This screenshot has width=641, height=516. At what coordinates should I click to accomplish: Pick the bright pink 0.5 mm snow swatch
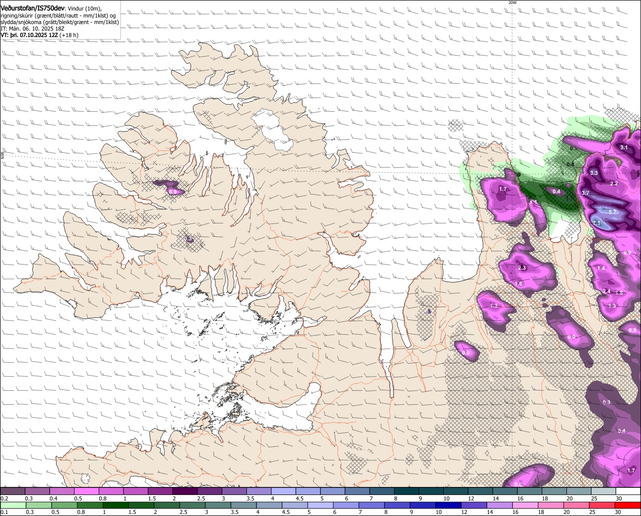86,491
